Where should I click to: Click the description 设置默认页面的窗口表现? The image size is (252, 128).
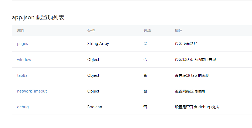coord(195,60)
